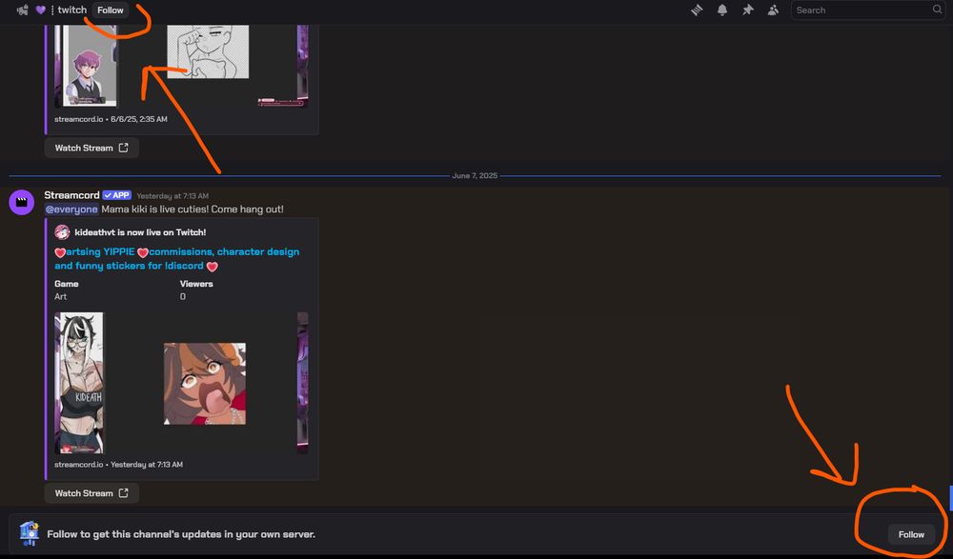Click the purple heart emoji in header
953x559 pixels.
point(41,10)
